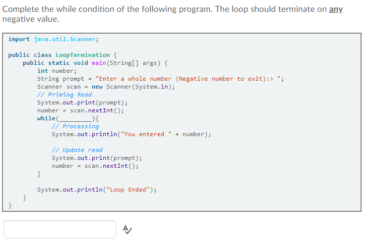Click the spell check icon beside the answer box
Image resolution: width=371 pixels, height=248 pixels.
(x=127, y=230)
